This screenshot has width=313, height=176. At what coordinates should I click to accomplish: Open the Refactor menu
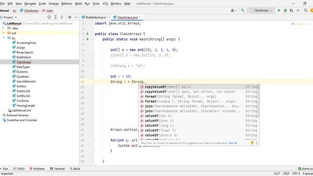point(67,3)
